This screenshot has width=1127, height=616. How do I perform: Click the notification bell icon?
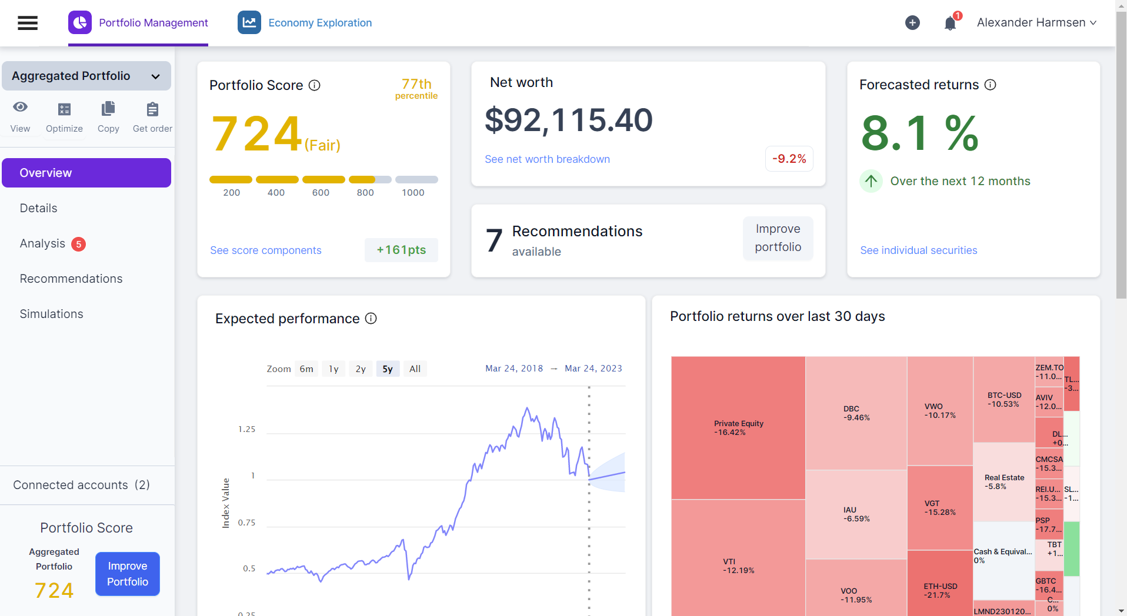pos(949,24)
